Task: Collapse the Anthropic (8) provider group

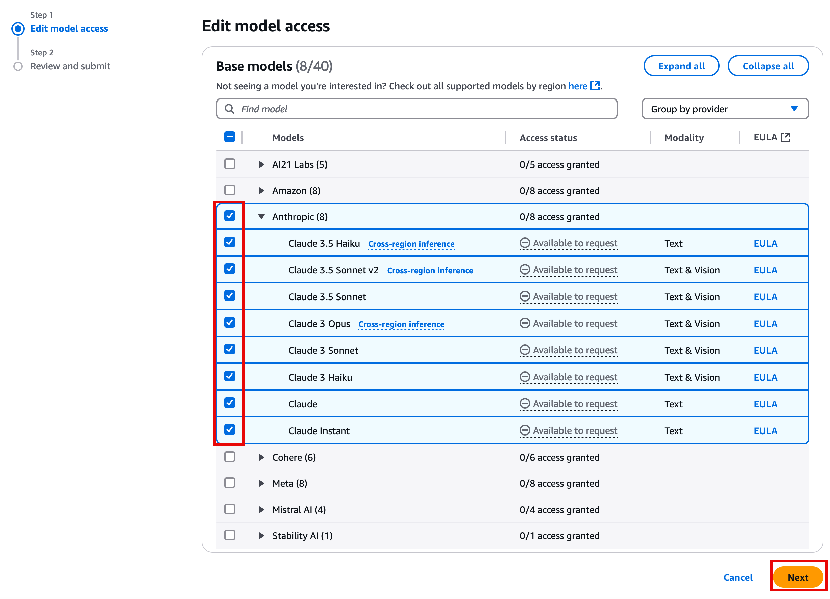Action: [261, 216]
